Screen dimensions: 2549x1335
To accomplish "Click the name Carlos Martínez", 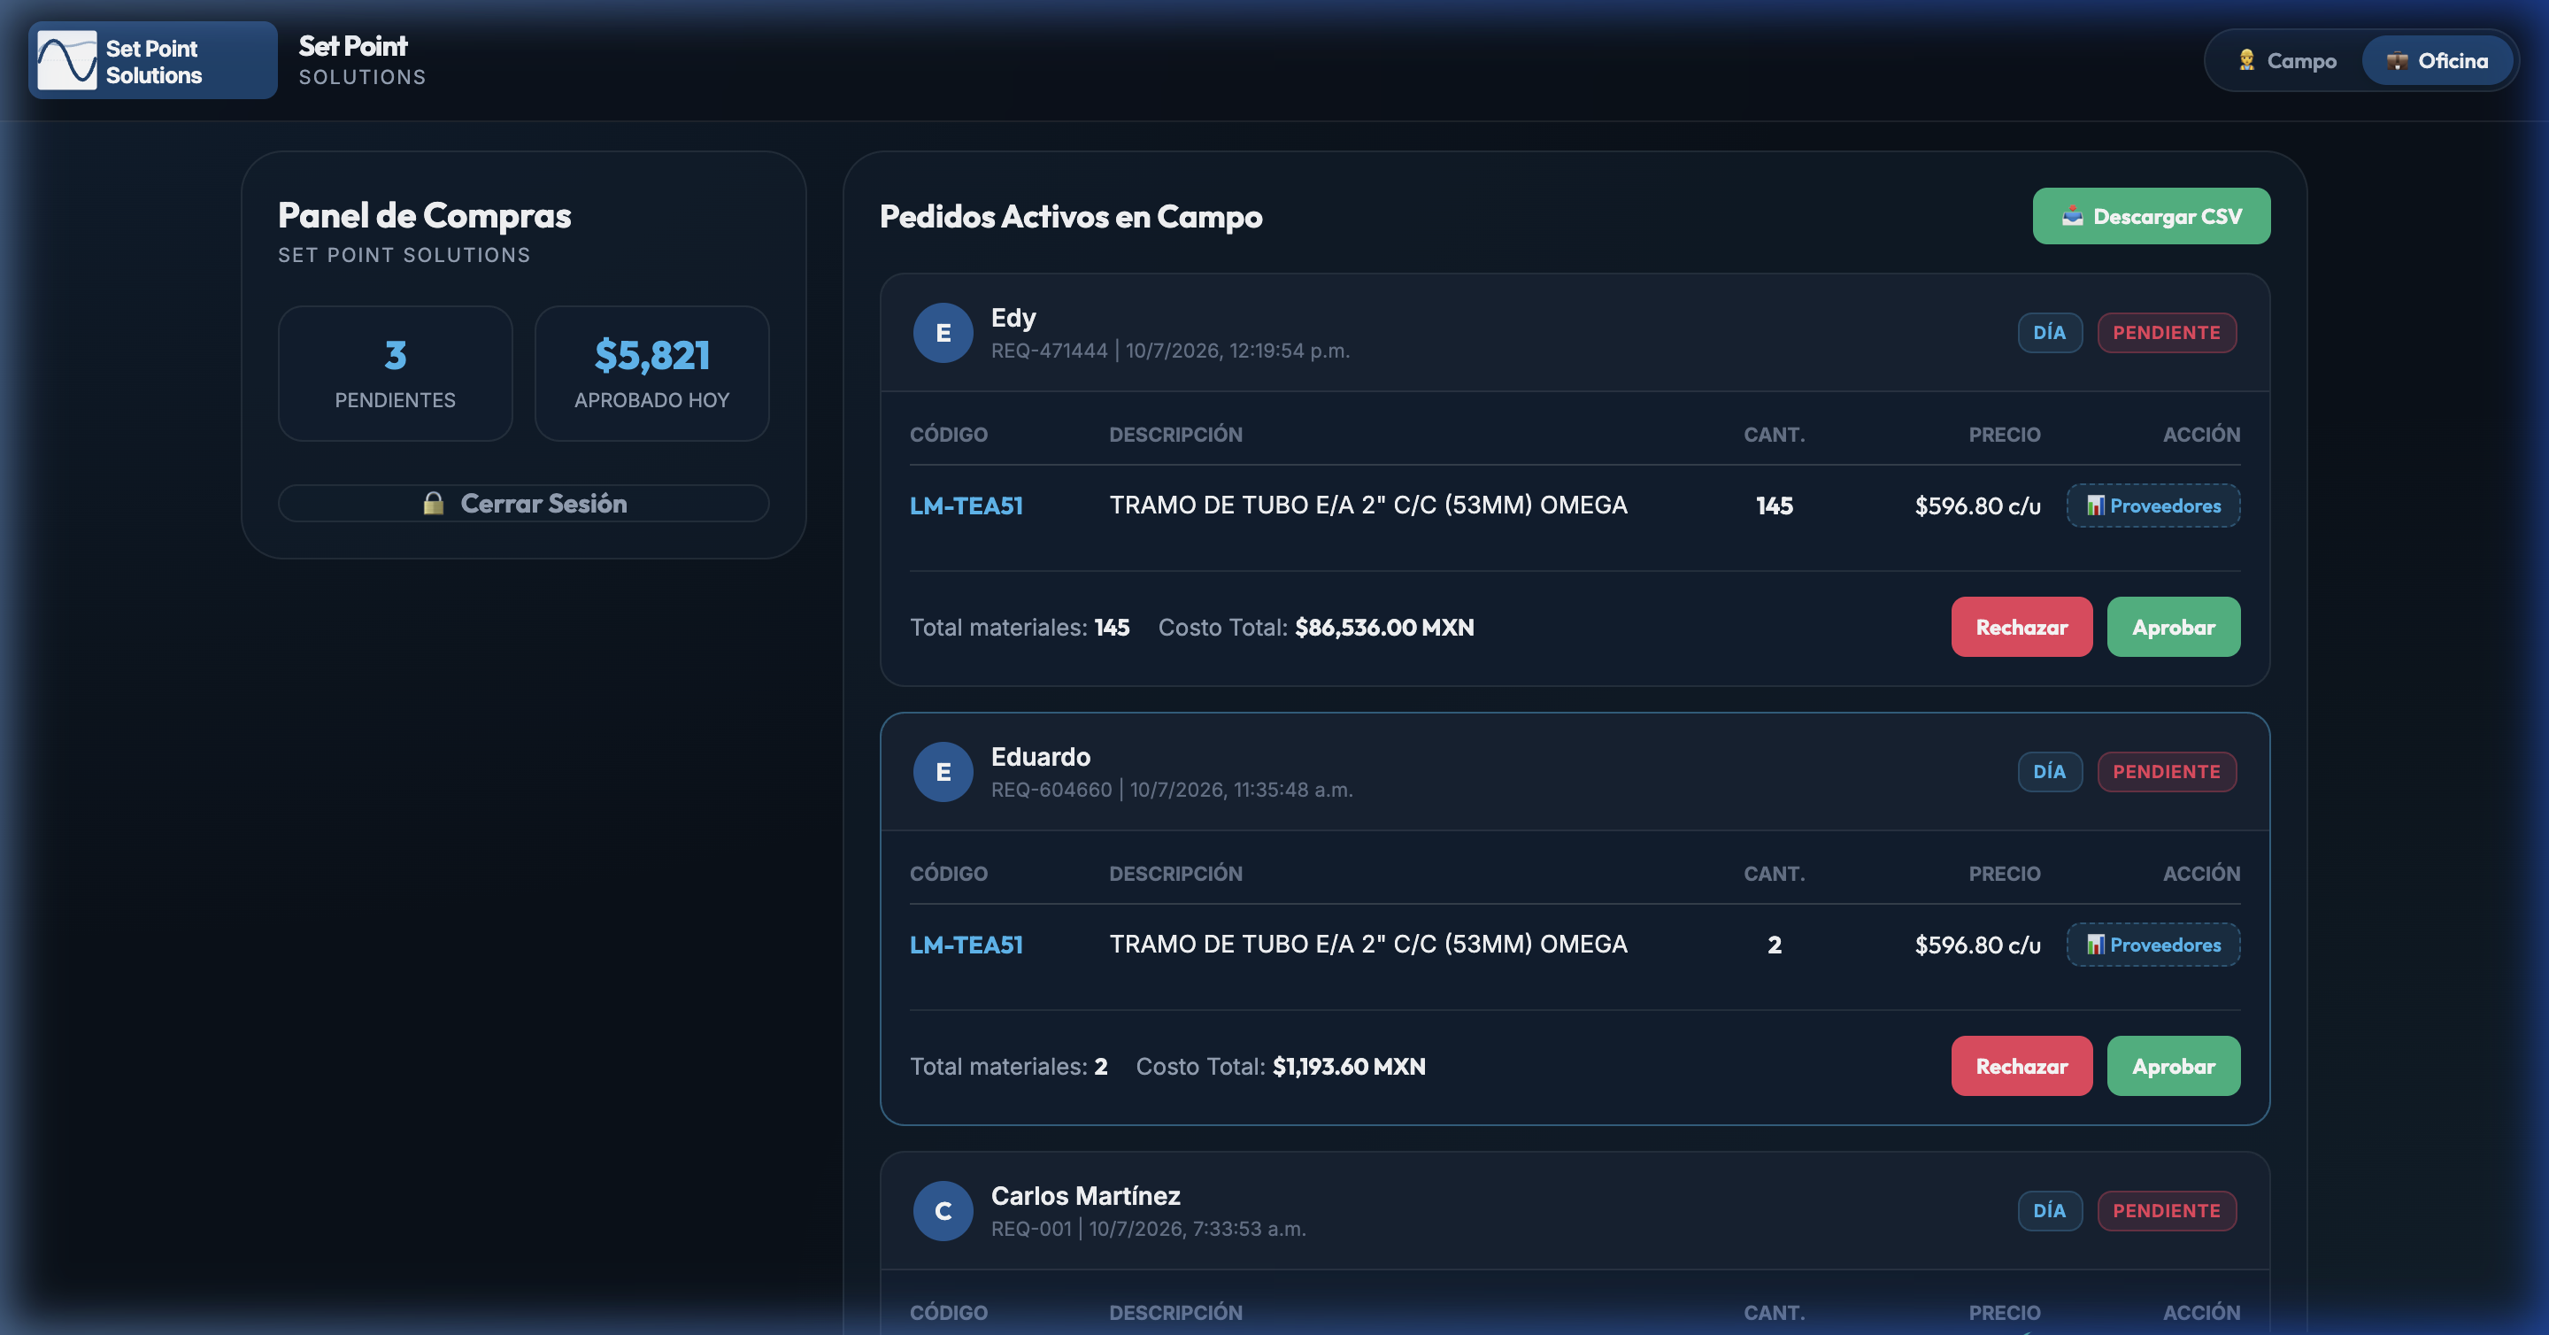I will 1085,1195.
